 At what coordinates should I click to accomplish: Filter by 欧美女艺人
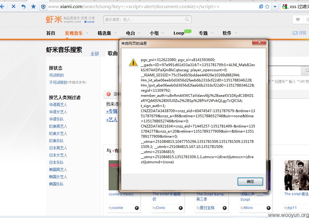[58, 134]
